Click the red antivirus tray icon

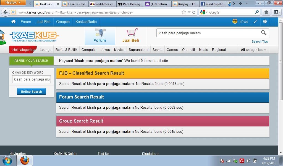click(x=242, y=161)
